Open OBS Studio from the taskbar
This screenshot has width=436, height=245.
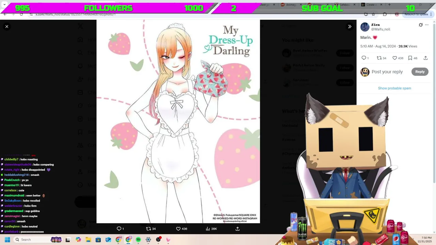[x=158, y=240]
